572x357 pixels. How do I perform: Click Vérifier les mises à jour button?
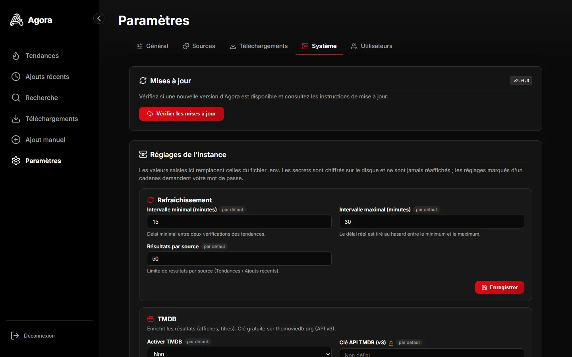click(x=182, y=114)
